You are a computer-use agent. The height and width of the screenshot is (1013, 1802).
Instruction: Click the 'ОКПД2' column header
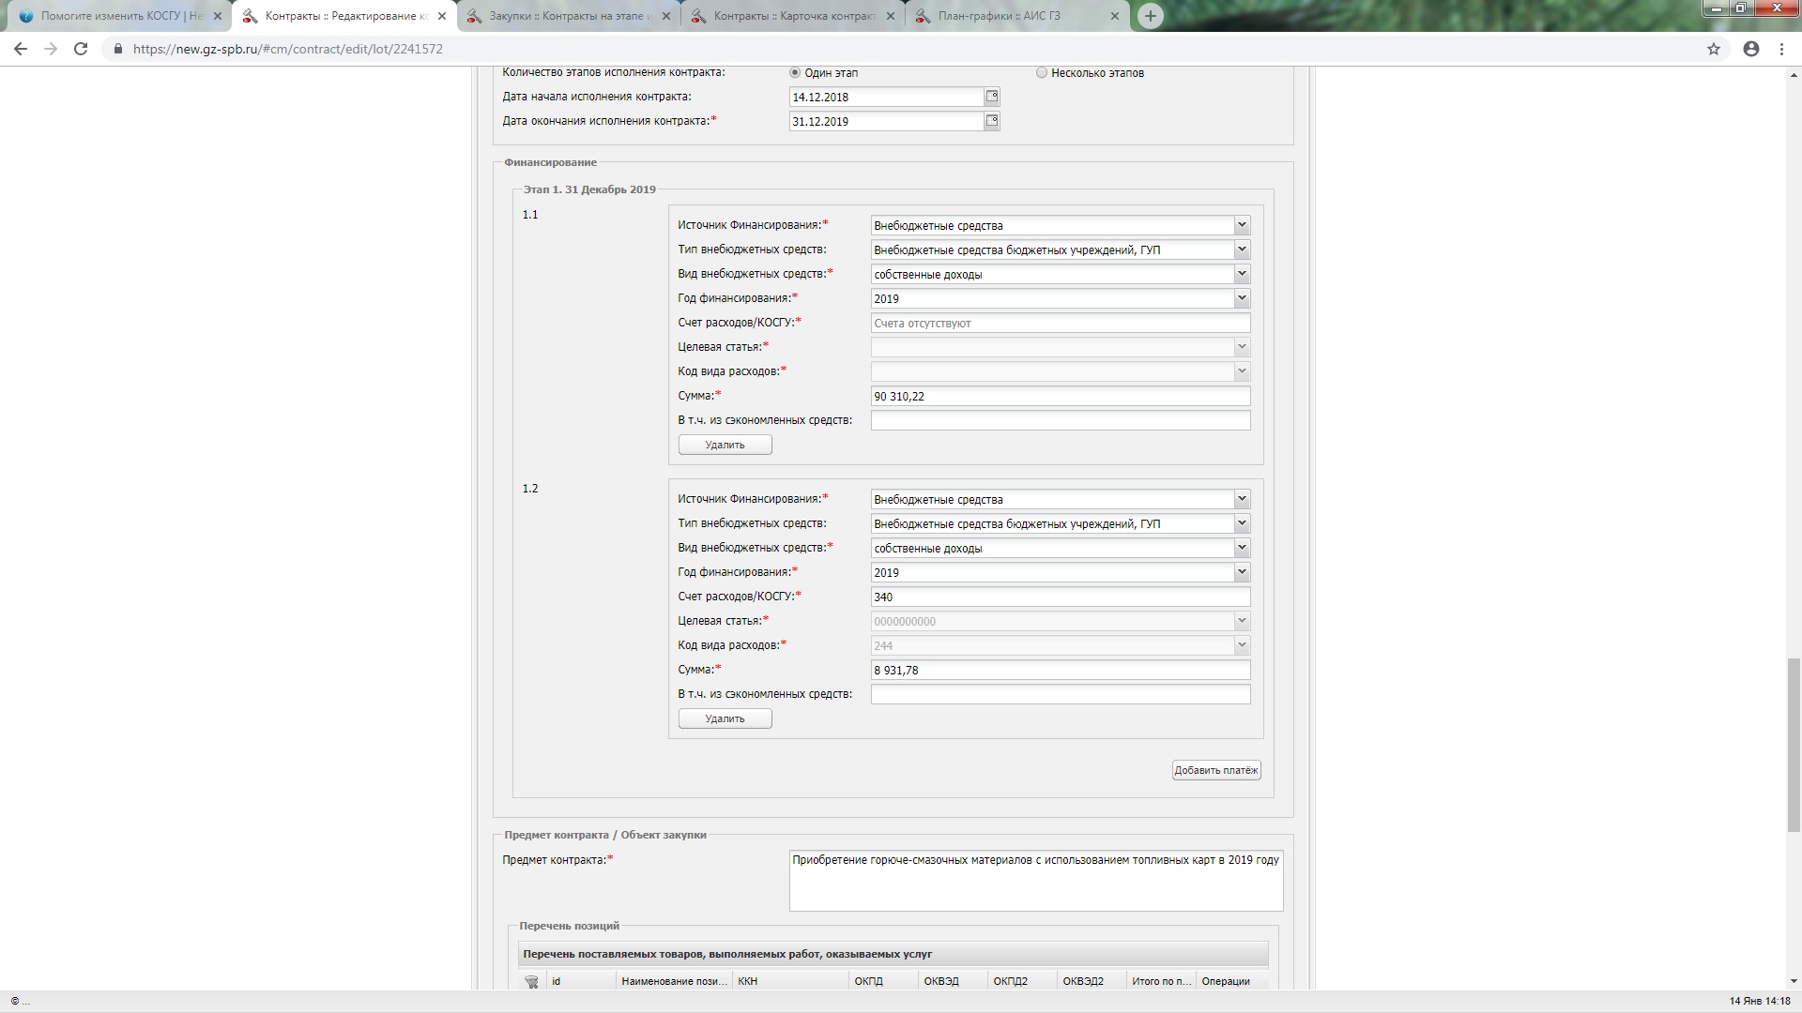(x=1023, y=981)
